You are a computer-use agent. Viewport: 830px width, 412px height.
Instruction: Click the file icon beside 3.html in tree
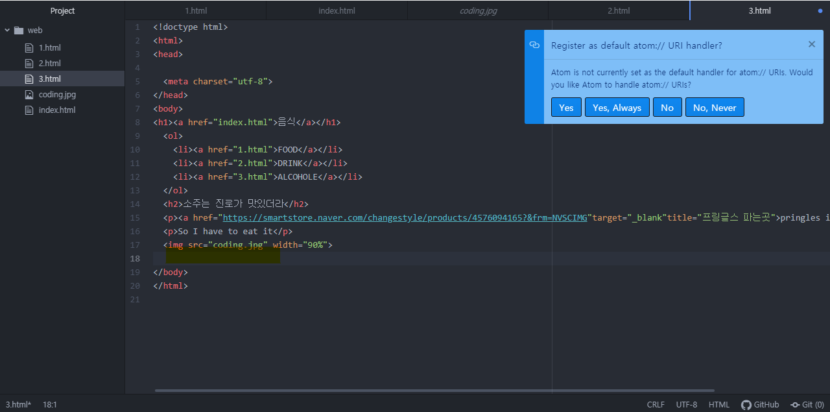point(29,79)
